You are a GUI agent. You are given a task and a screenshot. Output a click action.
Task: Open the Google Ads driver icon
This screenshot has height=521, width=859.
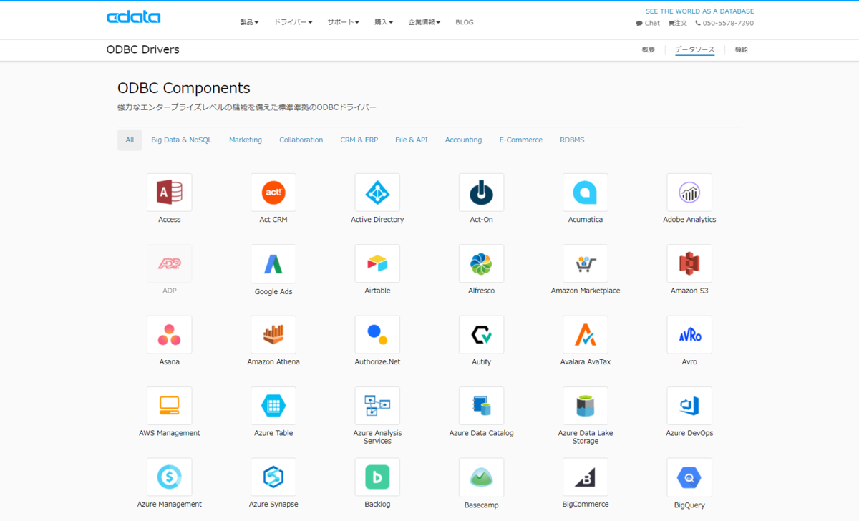point(273,264)
